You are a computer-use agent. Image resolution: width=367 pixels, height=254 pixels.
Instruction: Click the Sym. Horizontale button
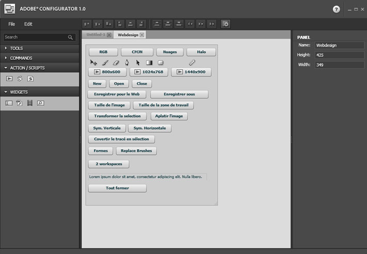(x=150, y=128)
